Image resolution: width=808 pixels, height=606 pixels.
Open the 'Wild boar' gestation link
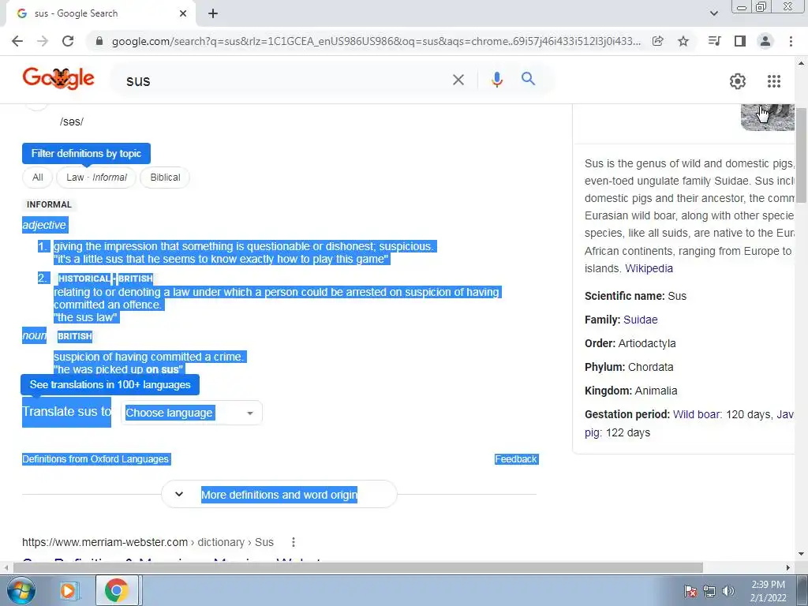(697, 414)
